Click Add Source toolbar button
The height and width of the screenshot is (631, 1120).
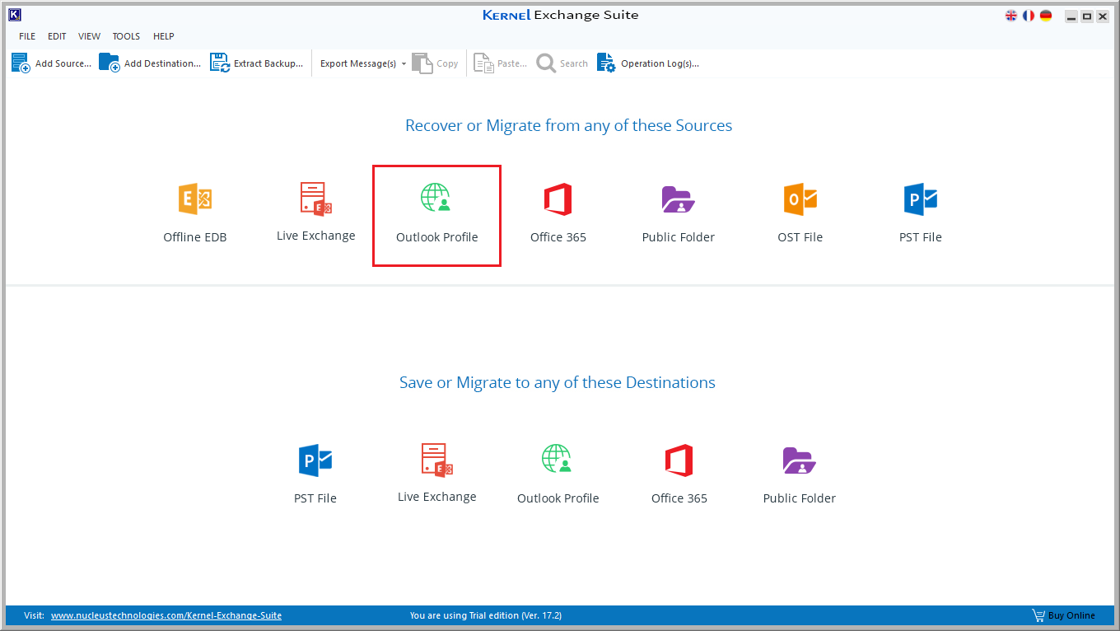tap(51, 63)
